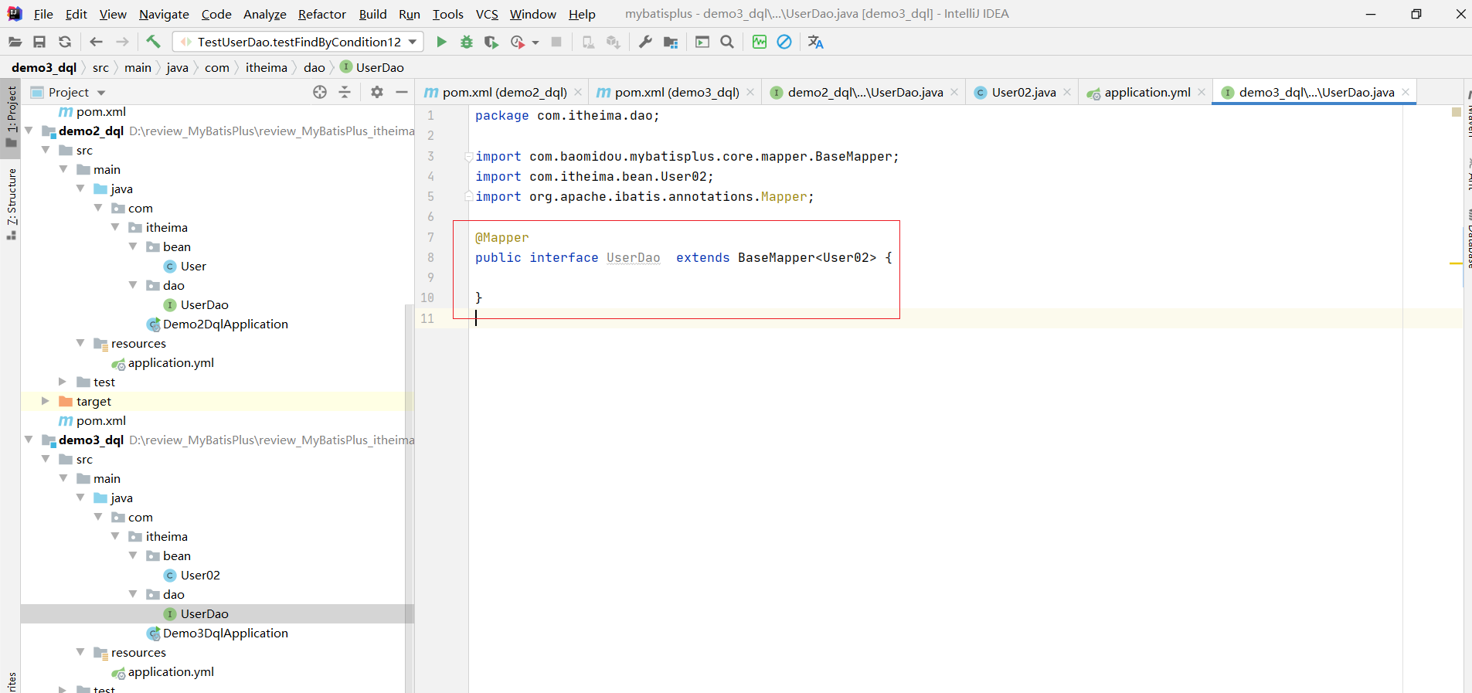Open settings via the wrench icon

point(645,42)
